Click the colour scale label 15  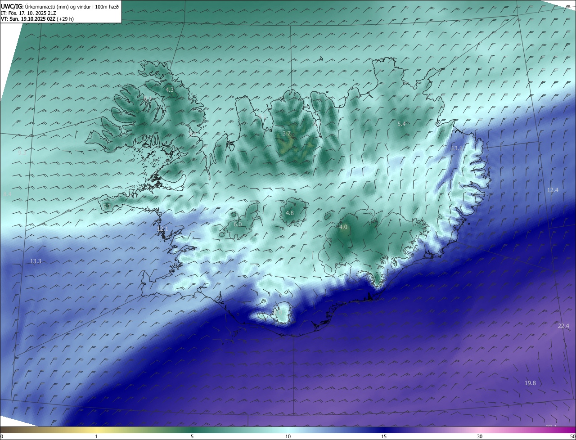point(384,436)
